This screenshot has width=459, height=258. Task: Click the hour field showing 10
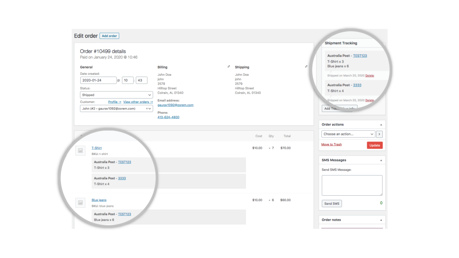coord(128,80)
